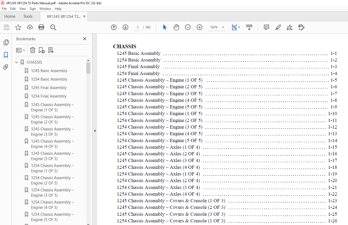Activate the Hand pan tool
348x225 pixels.
point(176,27)
